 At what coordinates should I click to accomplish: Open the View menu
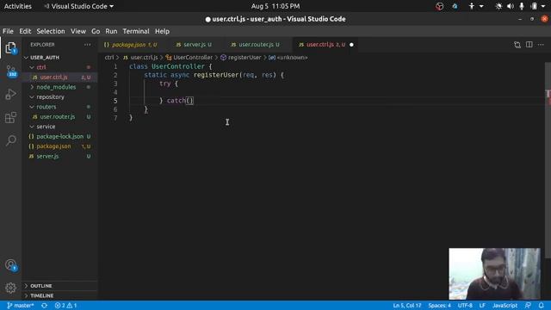click(78, 31)
